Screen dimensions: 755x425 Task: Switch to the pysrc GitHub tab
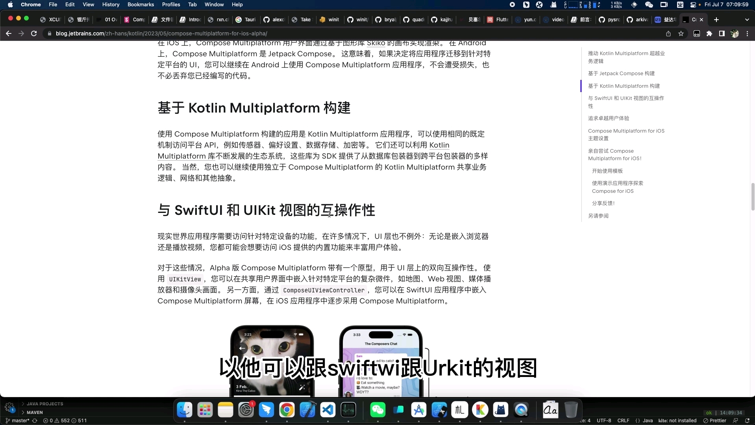pyautogui.click(x=609, y=19)
